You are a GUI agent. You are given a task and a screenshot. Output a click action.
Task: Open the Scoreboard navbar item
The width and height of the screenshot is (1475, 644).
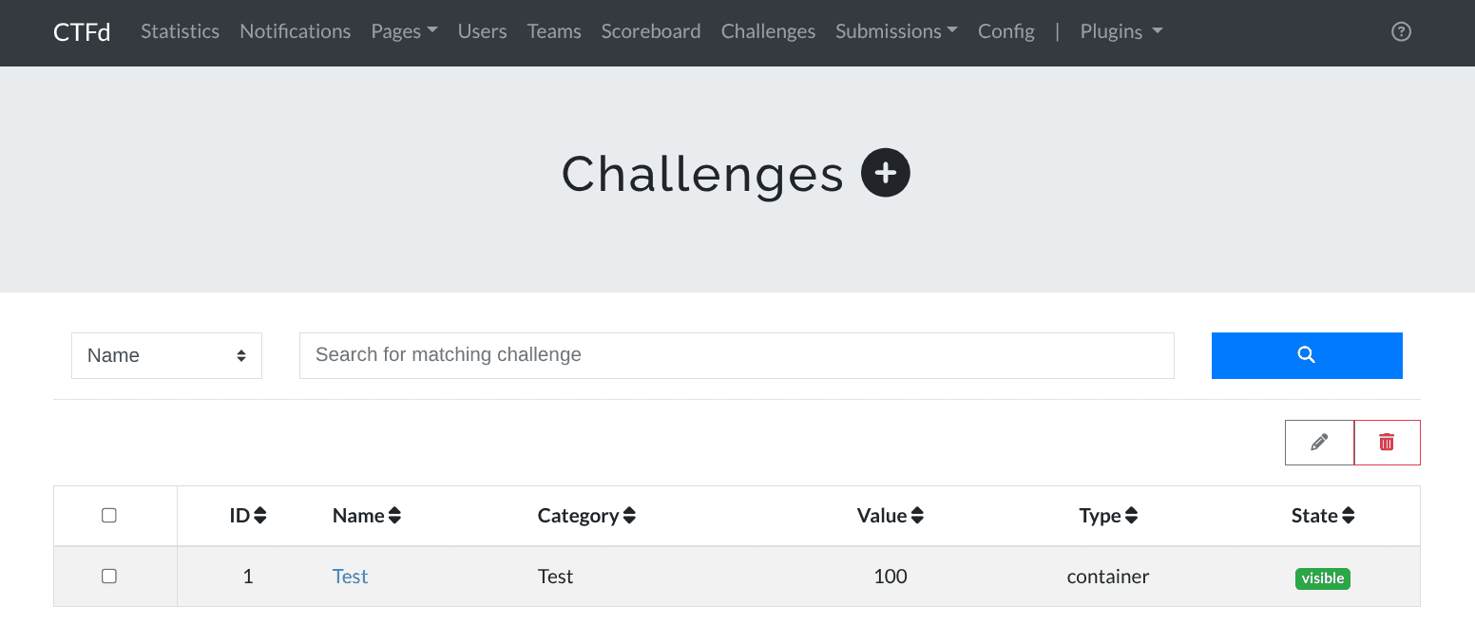point(651,31)
